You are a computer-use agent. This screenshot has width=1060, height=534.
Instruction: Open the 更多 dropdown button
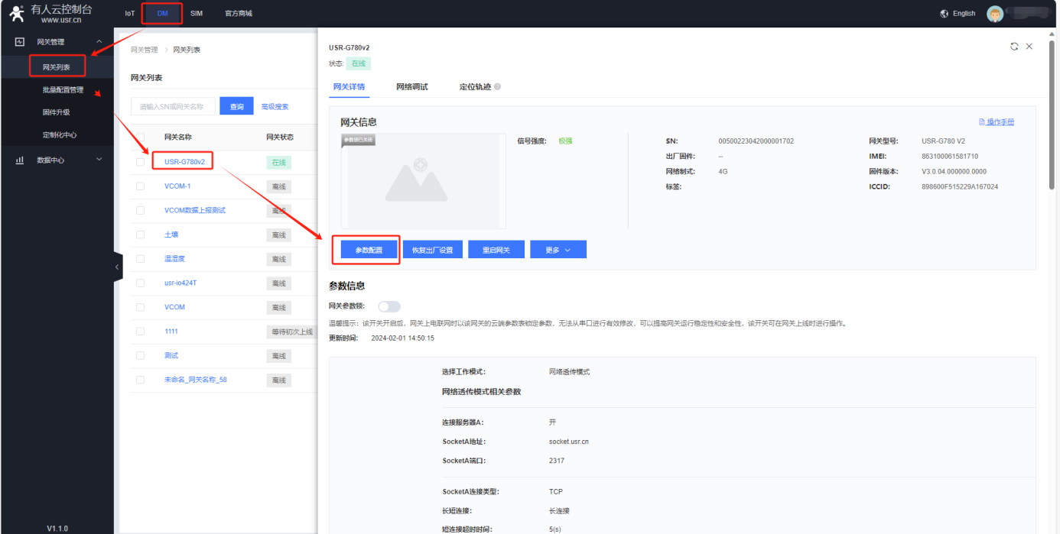click(558, 250)
